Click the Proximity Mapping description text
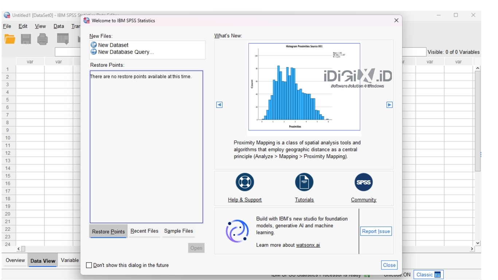The width and height of the screenshot is (498, 280). [x=297, y=149]
